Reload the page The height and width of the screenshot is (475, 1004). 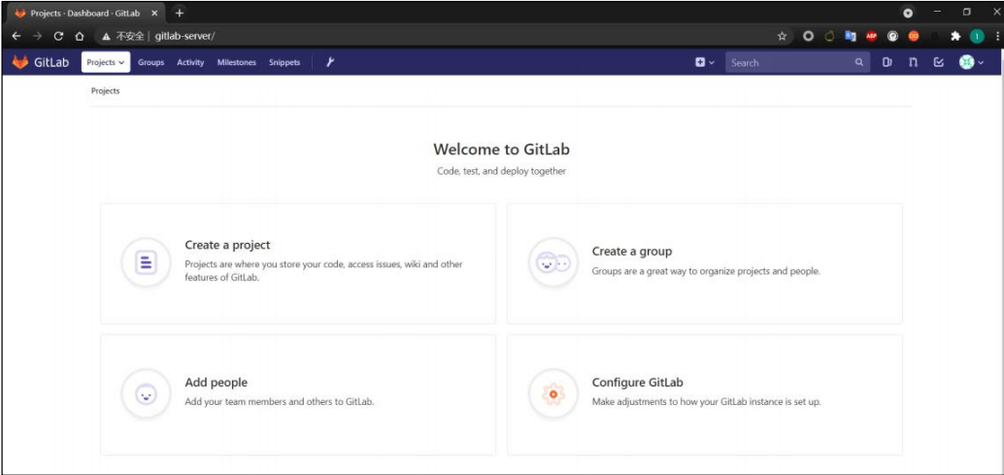click(58, 37)
